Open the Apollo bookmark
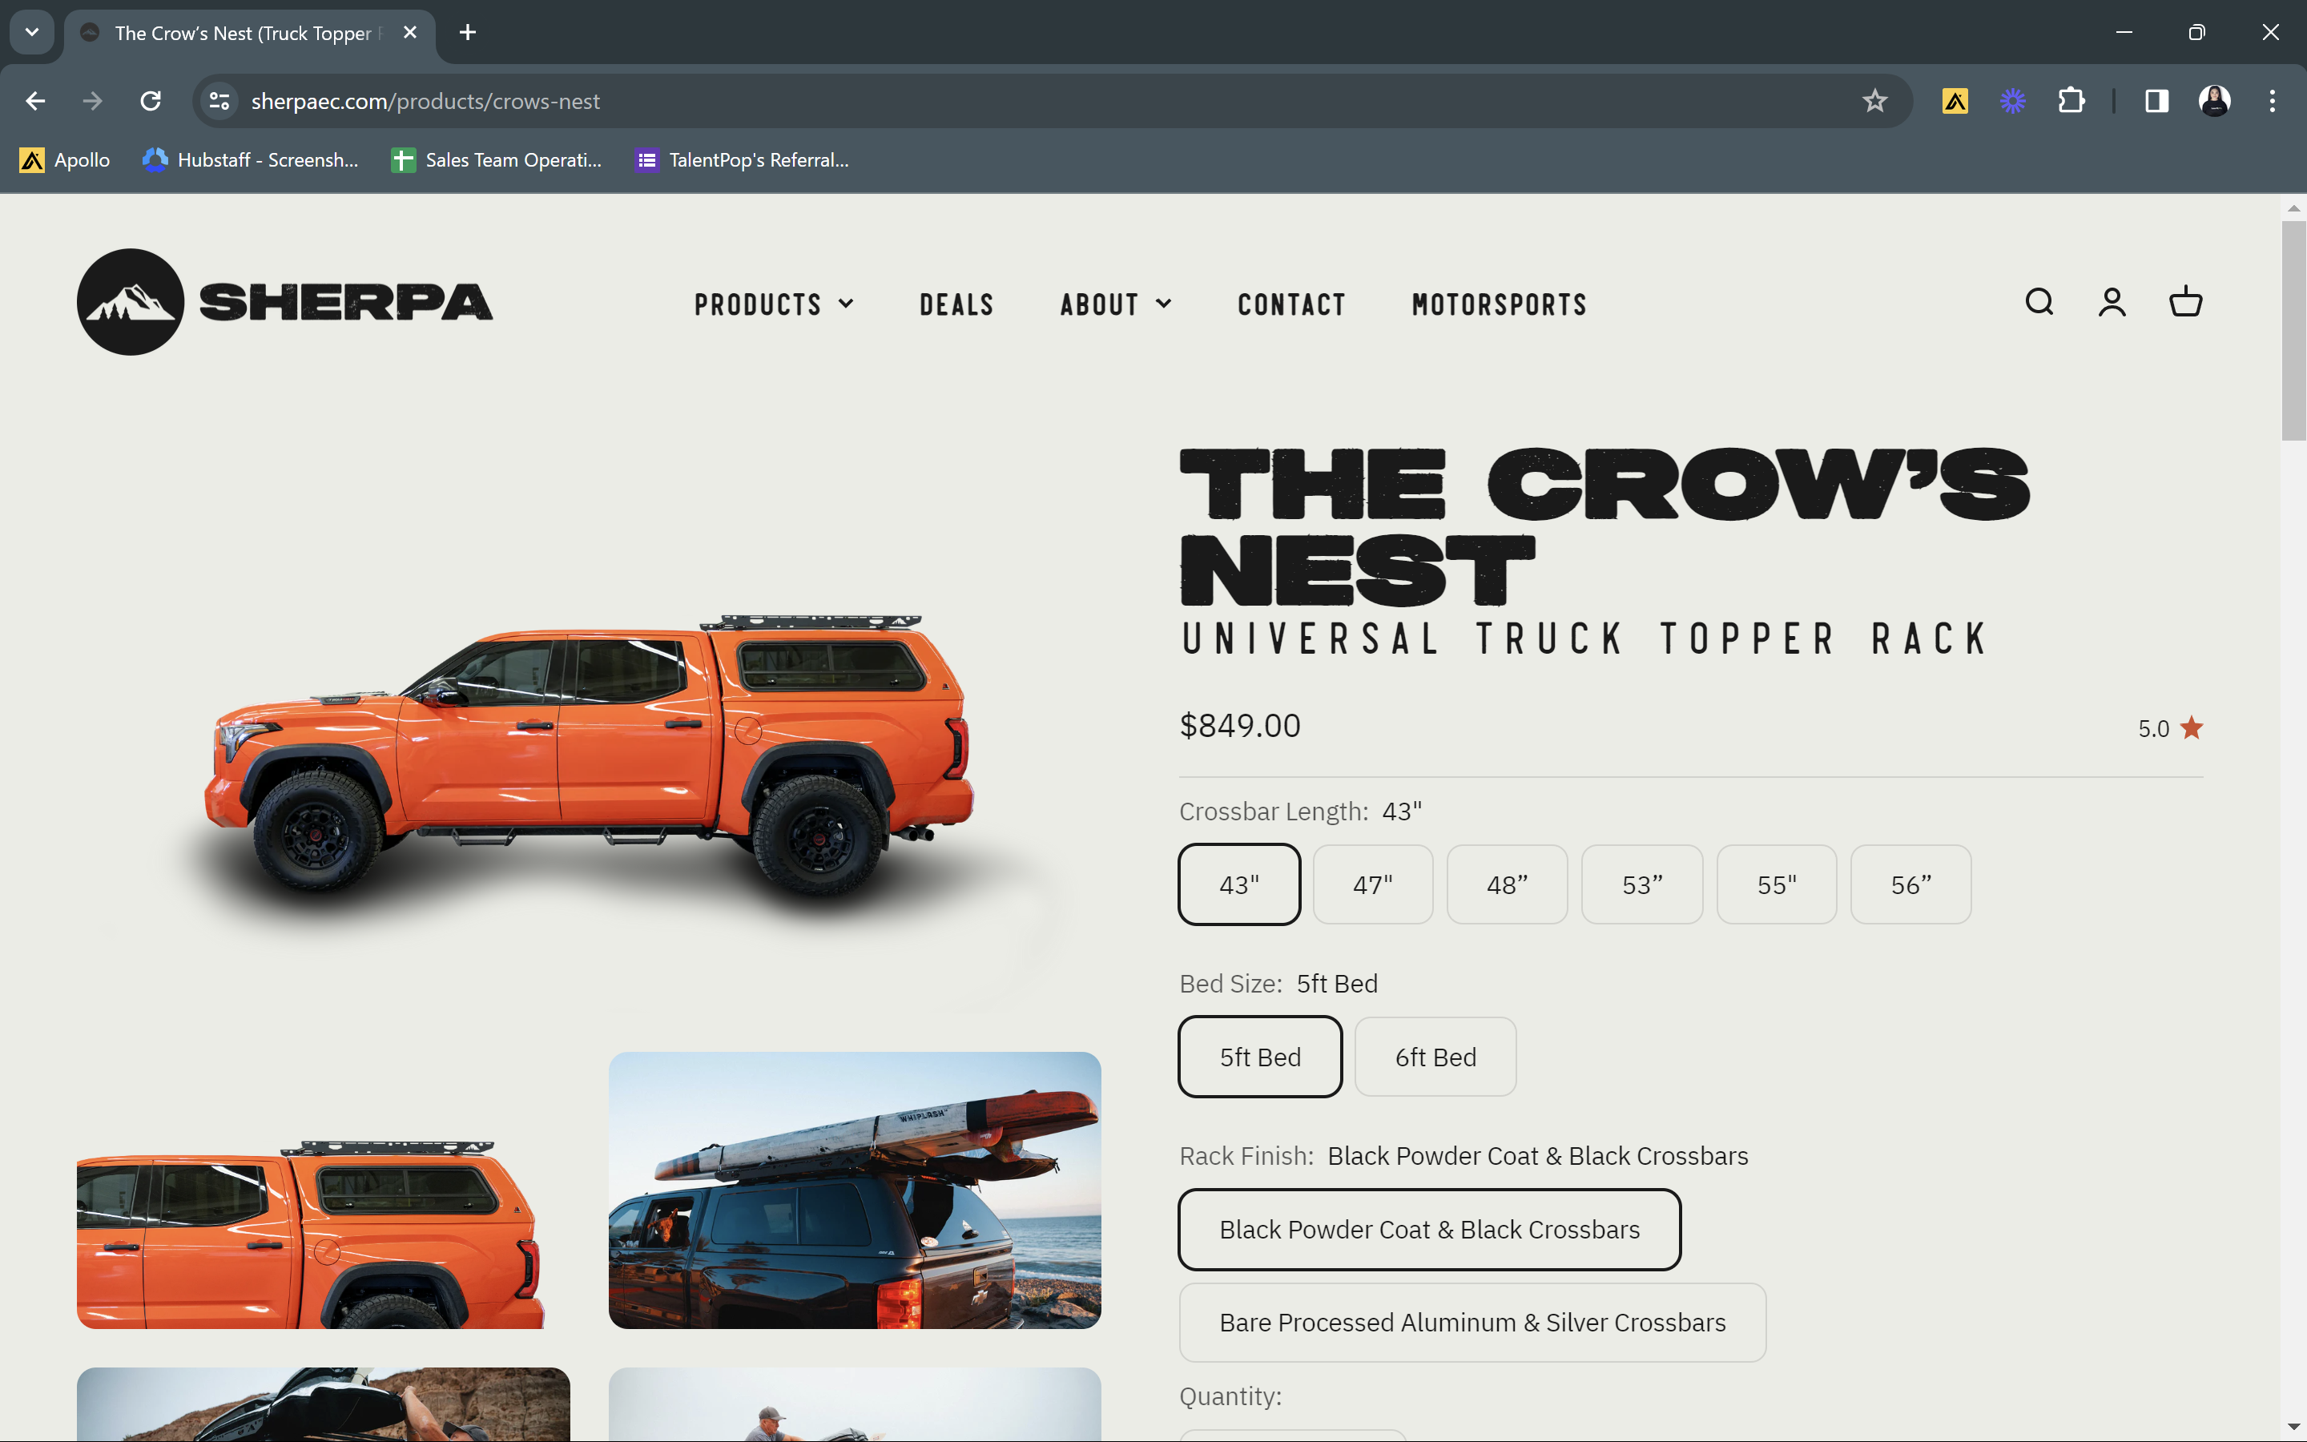Image resolution: width=2307 pixels, height=1442 pixels. coord(65,160)
